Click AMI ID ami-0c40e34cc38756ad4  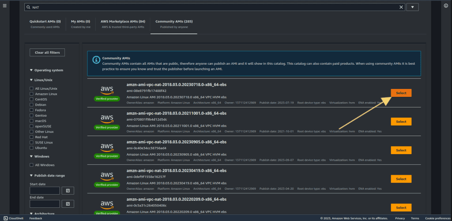click(x=147, y=148)
